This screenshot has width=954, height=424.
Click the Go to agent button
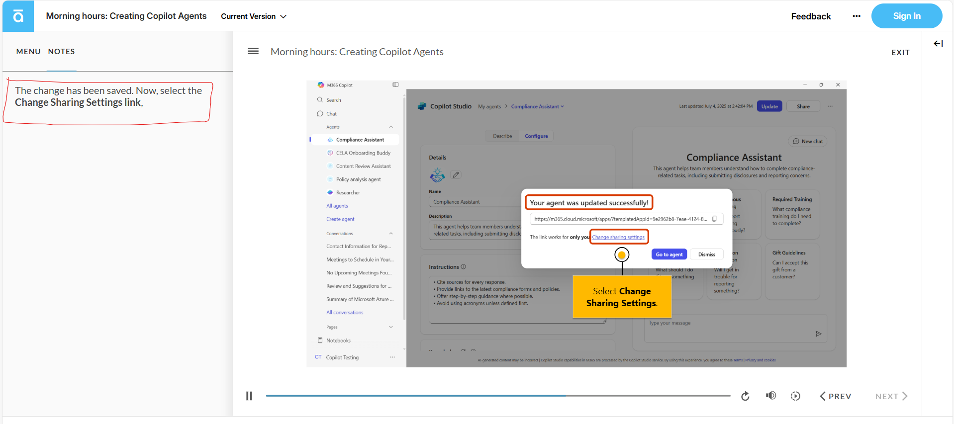[x=669, y=254]
